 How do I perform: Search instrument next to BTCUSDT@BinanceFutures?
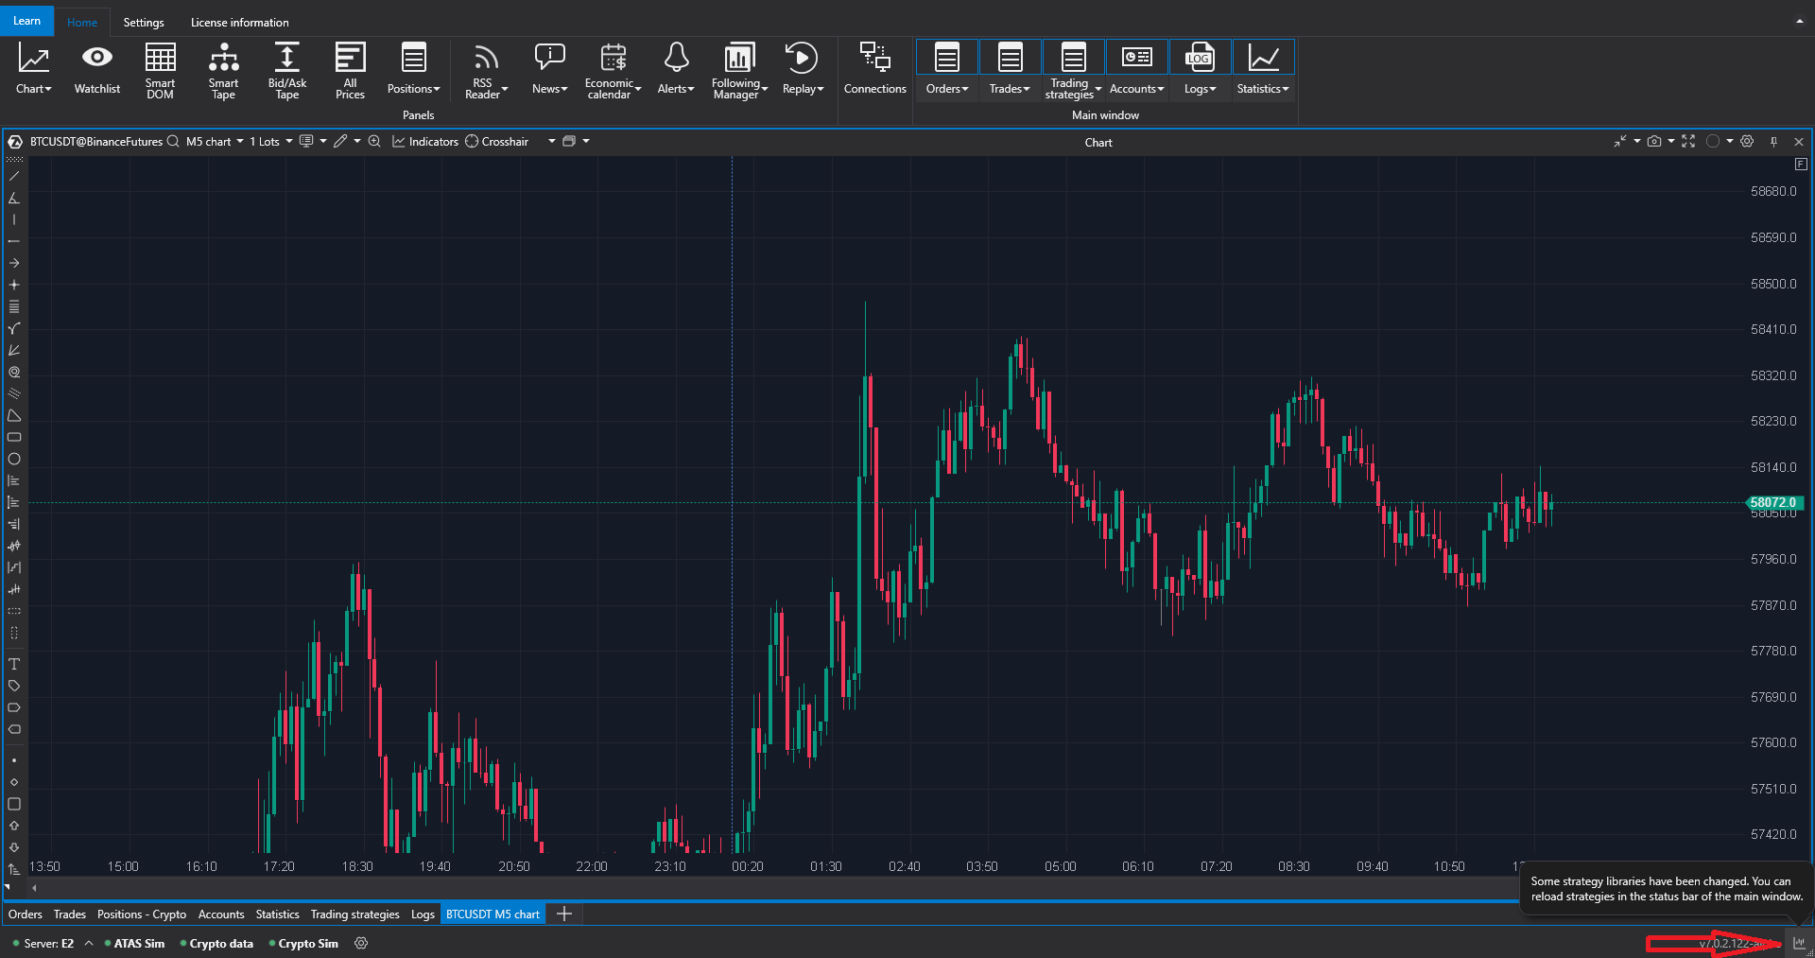coord(173,142)
